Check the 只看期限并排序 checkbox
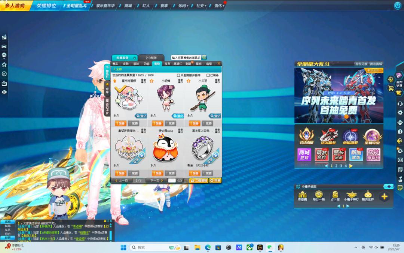 click(178, 75)
